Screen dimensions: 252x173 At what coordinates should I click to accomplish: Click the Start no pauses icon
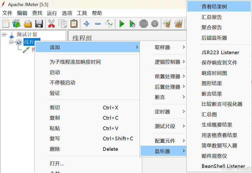point(132,24)
